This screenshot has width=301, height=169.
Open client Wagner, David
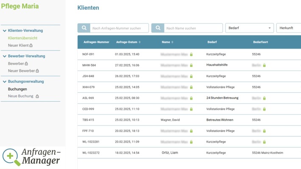point(170,120)
